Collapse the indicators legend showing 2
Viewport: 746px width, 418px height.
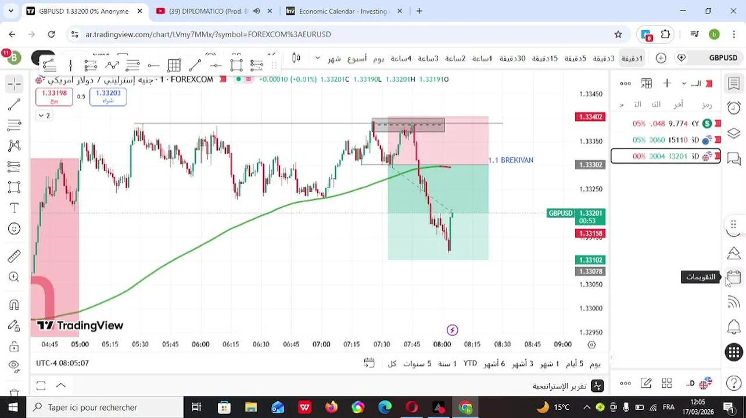[x=44, y=116]
